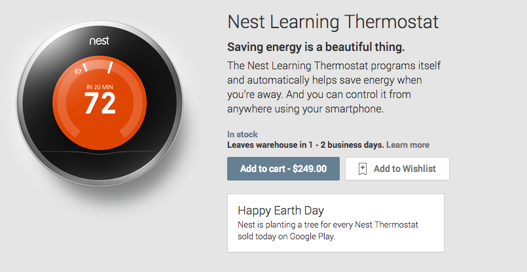Click the bookmark icon in Add to Wishlist
This screenshot has width=527, height=272.
(x=363, y=169)
